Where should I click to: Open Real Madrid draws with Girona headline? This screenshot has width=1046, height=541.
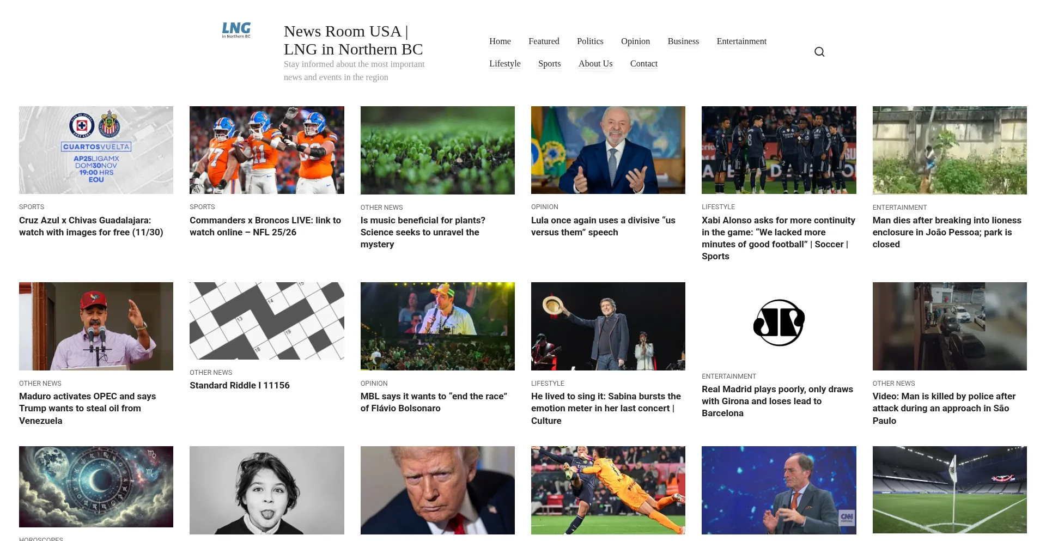click(777, 401)
